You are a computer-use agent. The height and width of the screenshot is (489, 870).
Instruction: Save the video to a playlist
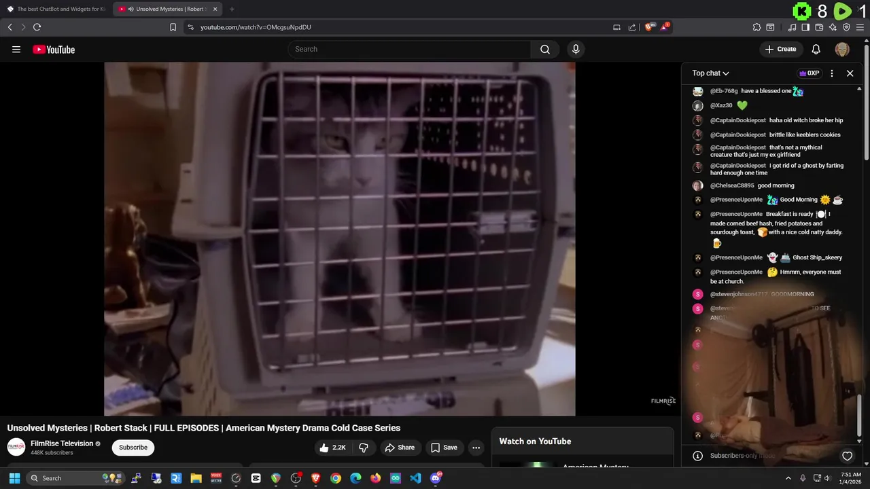(x=444, y=448)
